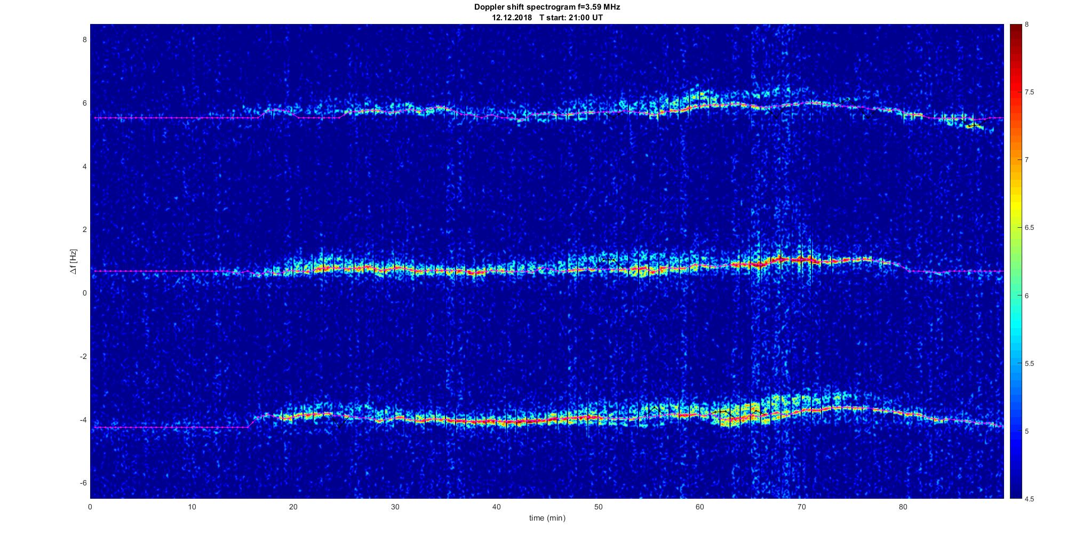Screen dimensions: 1067x535
Task: Click time-axis tick label 0
Action: click(x=90, y=507)
